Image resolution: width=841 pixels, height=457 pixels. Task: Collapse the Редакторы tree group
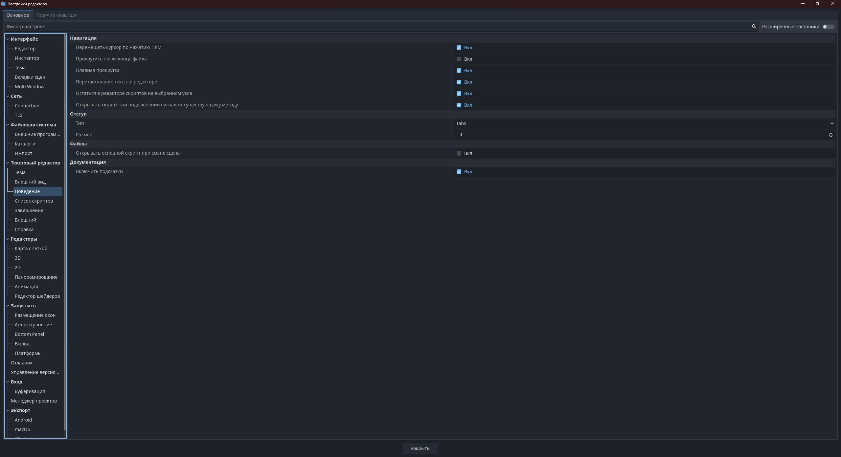(x=8, y=239)
